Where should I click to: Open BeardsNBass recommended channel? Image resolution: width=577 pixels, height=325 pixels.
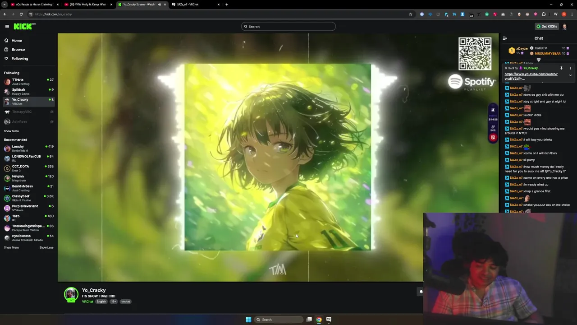click(28, 188)
